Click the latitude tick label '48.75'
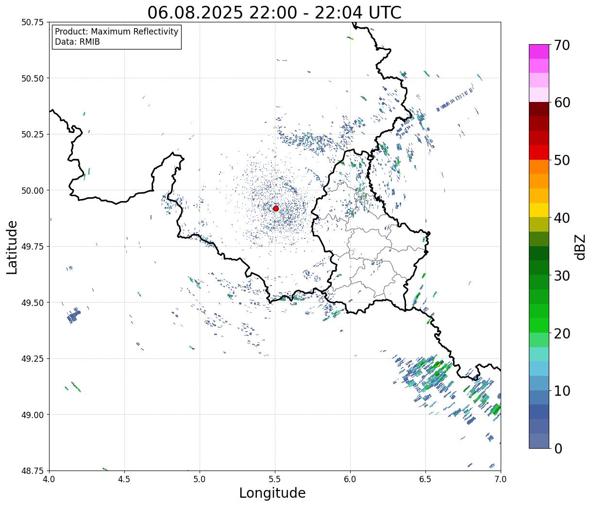 coord(33,471)
